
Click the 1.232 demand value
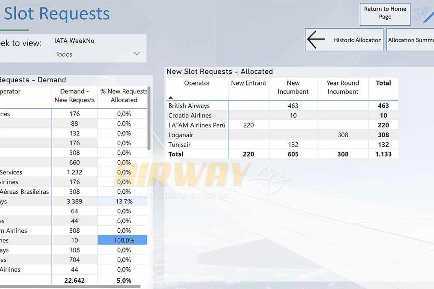74,172
